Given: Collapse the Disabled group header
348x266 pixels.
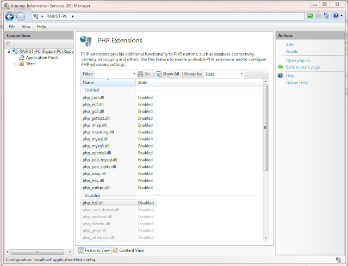Looking at the screenshot, I should [x=92, y=196].
